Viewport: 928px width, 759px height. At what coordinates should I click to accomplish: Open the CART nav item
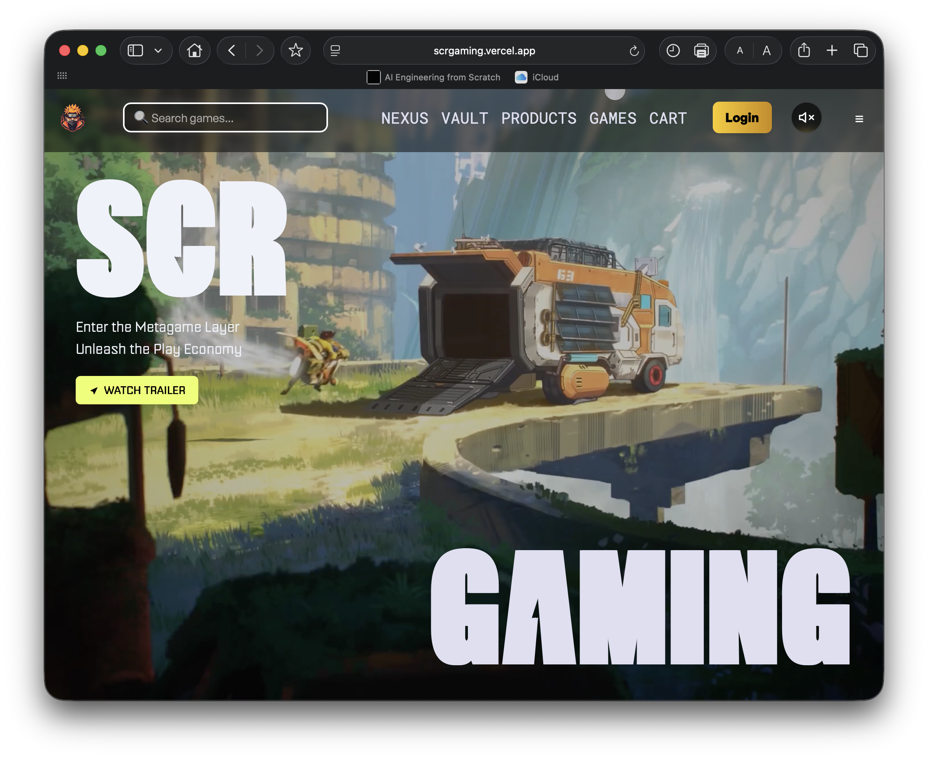pyautogui.click(x=668, y=118)
